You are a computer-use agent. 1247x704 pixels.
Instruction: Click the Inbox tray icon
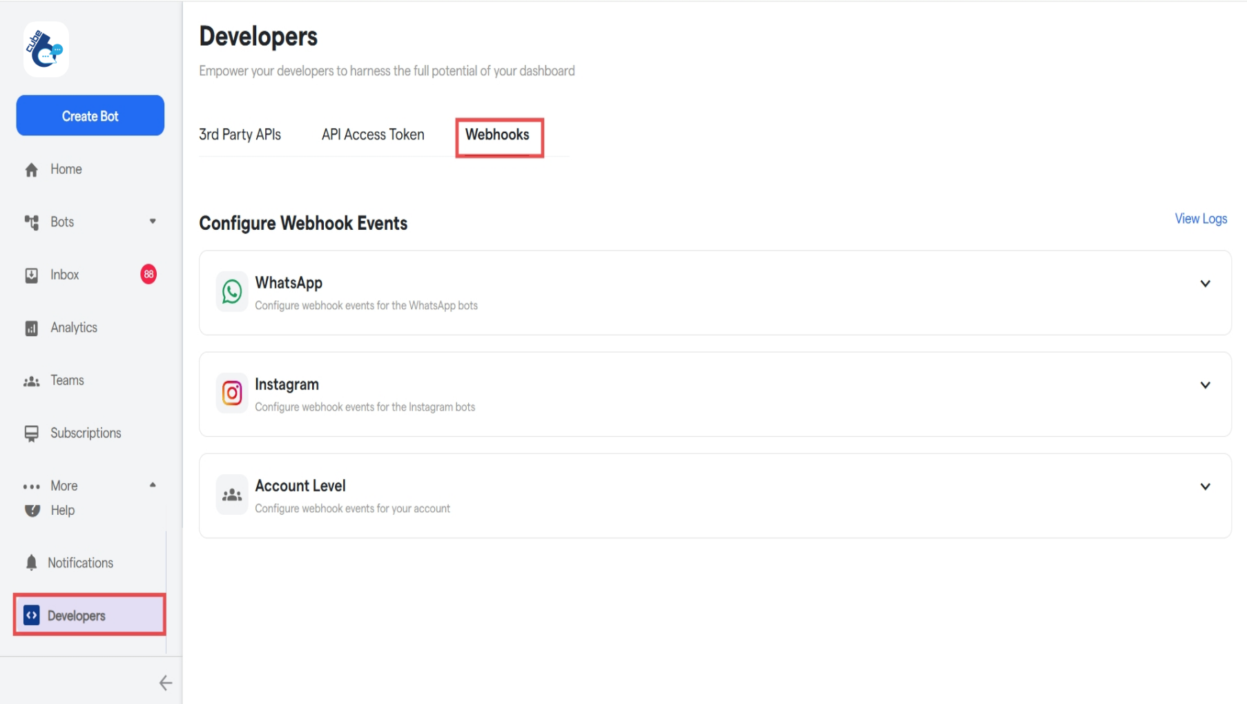point(31,275)
